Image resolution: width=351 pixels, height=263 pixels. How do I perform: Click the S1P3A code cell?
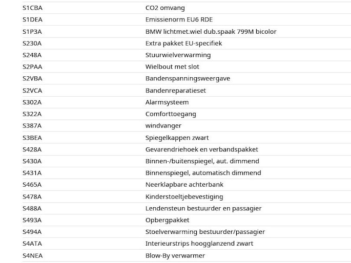[32, 32]
